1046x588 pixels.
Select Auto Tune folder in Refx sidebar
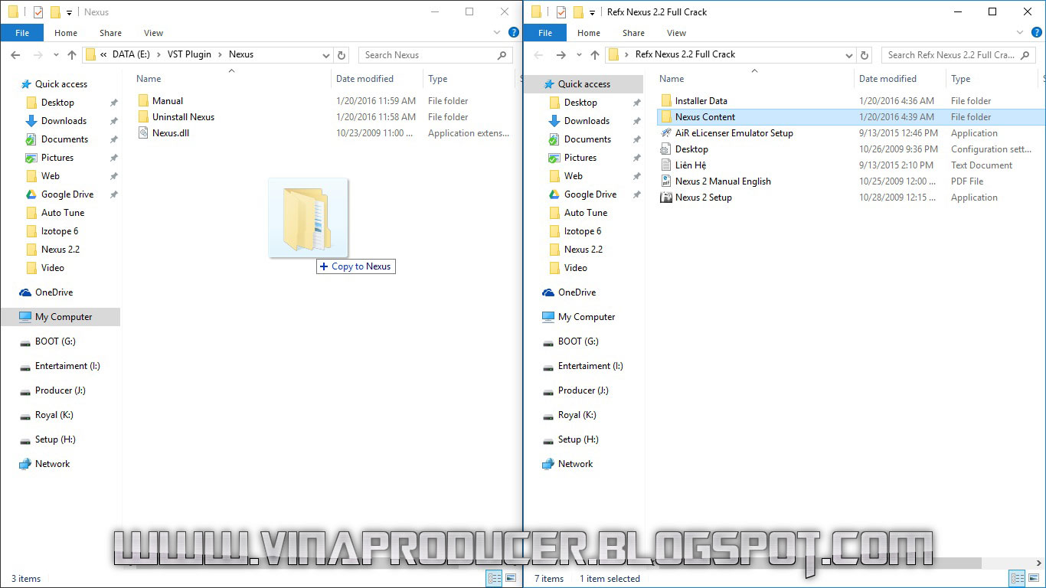586,213
